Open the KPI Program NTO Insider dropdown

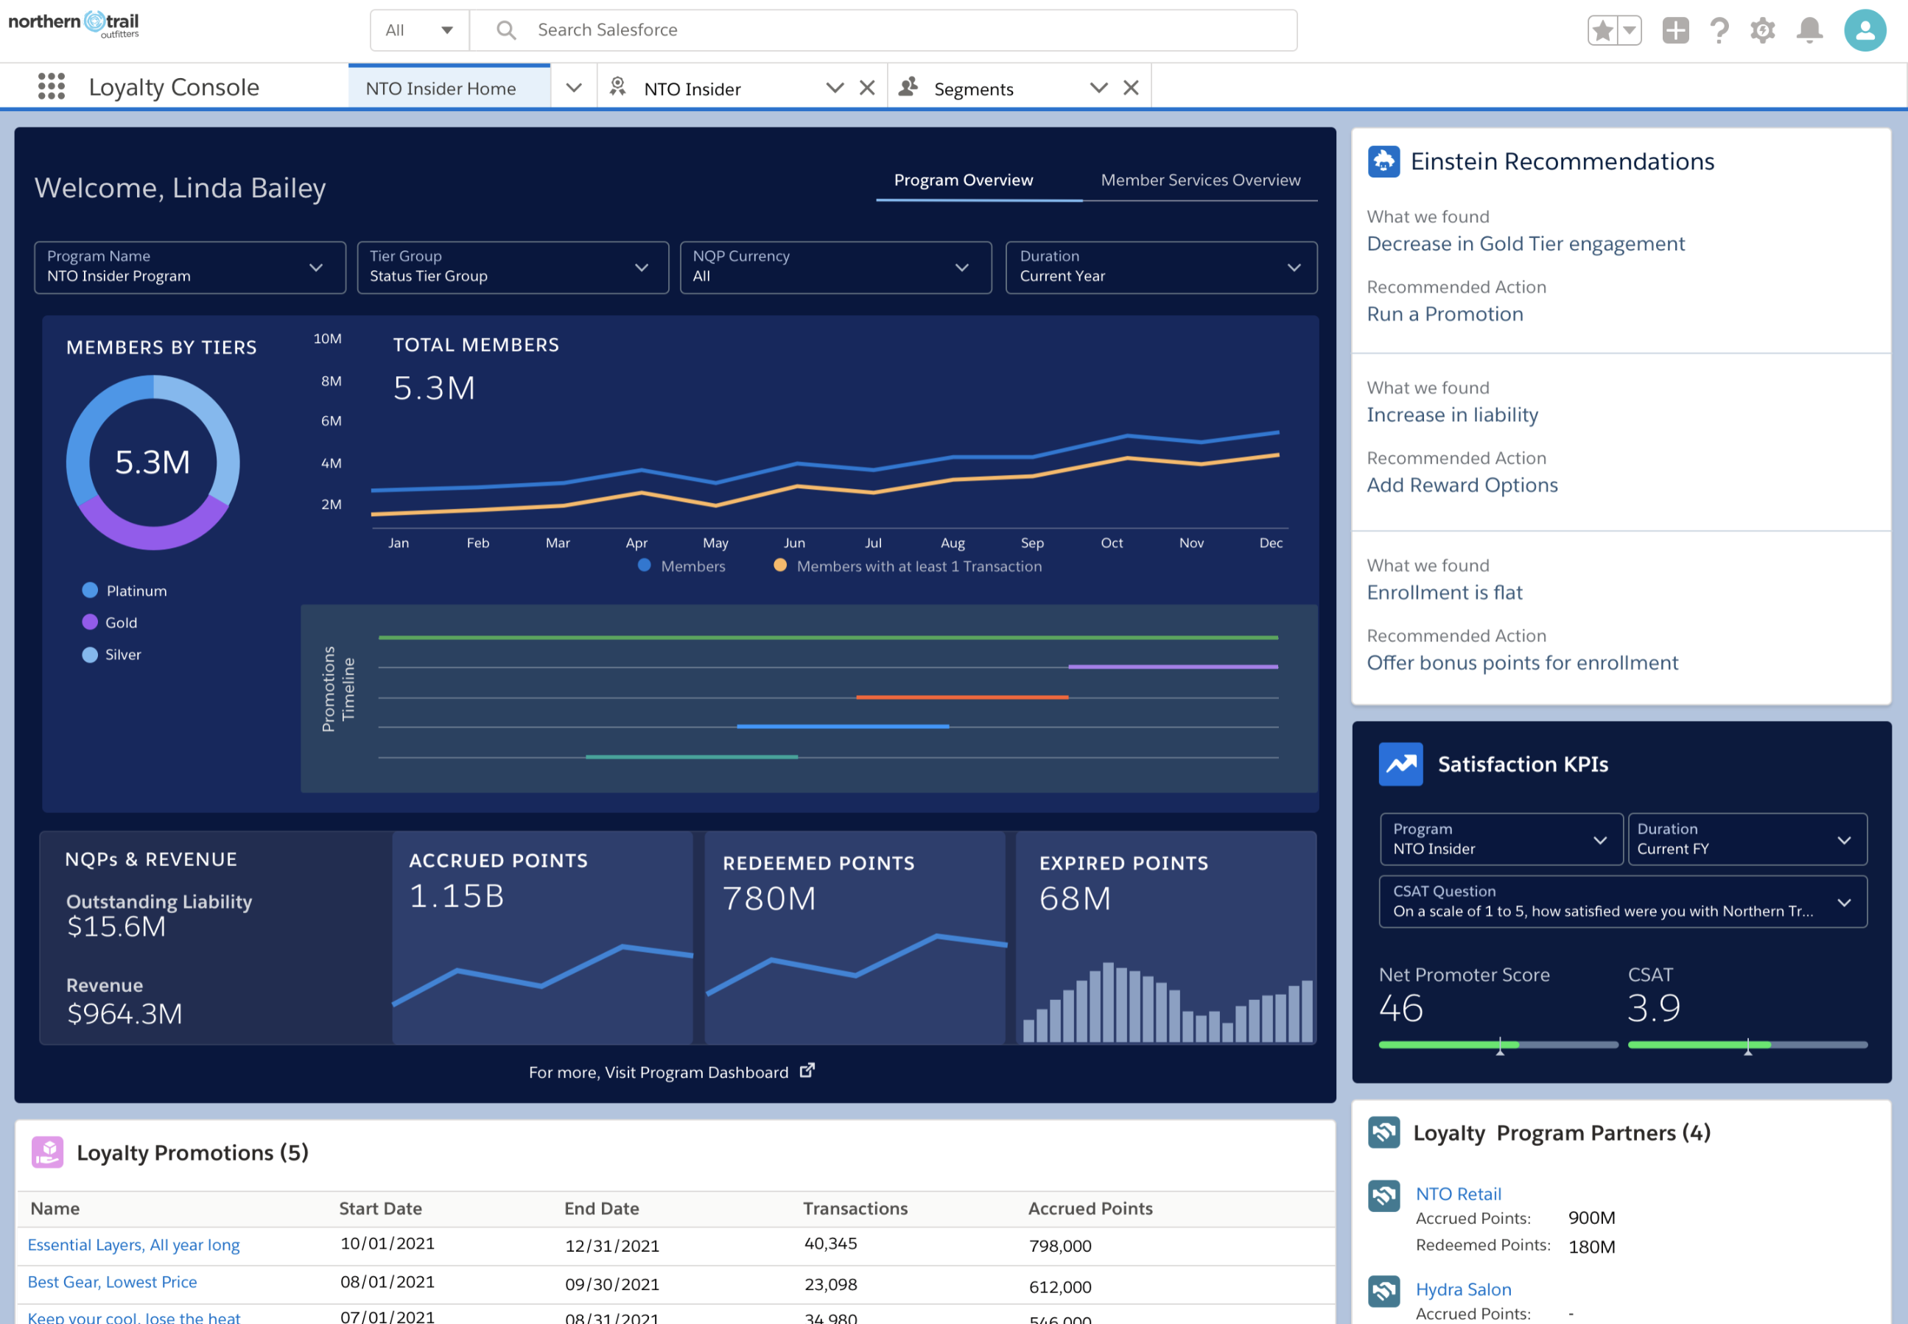coord(1501,839)
